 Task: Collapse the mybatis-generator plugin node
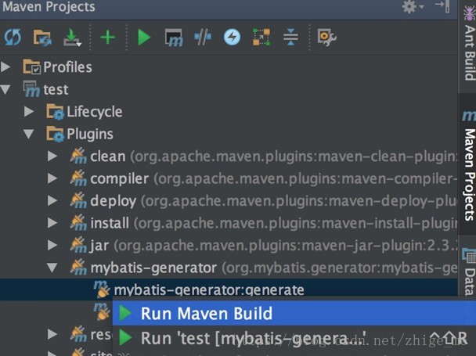click(x=52, y=268)
